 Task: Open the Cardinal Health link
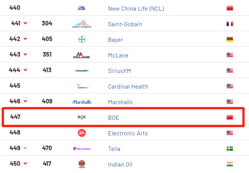(x=128, y=87)
